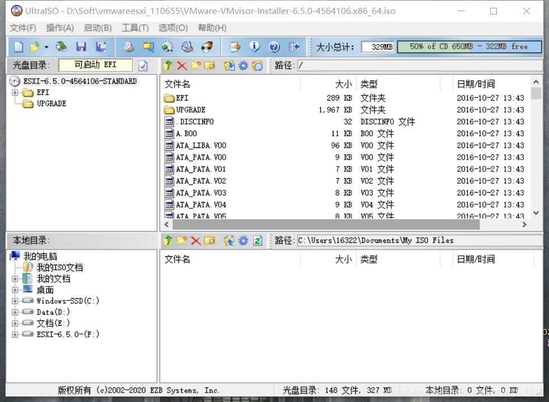Click Make CD/DVD image icon
549x402 pixels.
[129, 47]
